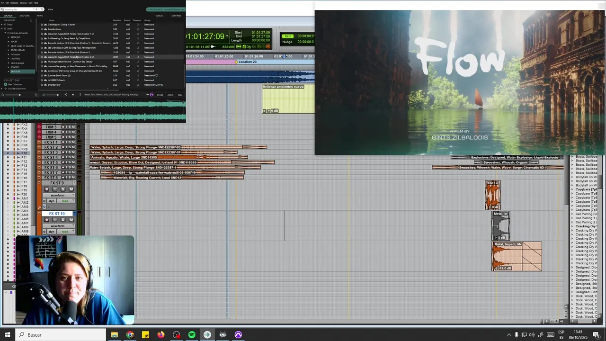Toggle the Local library checkbox in Soundly
The image size is (606, 341).
coord(5,28)
